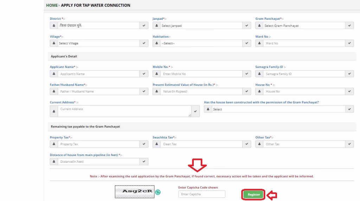Click the user icon beside the Applicant Name field
The image size is (360, 201).
tap(54, 74)
